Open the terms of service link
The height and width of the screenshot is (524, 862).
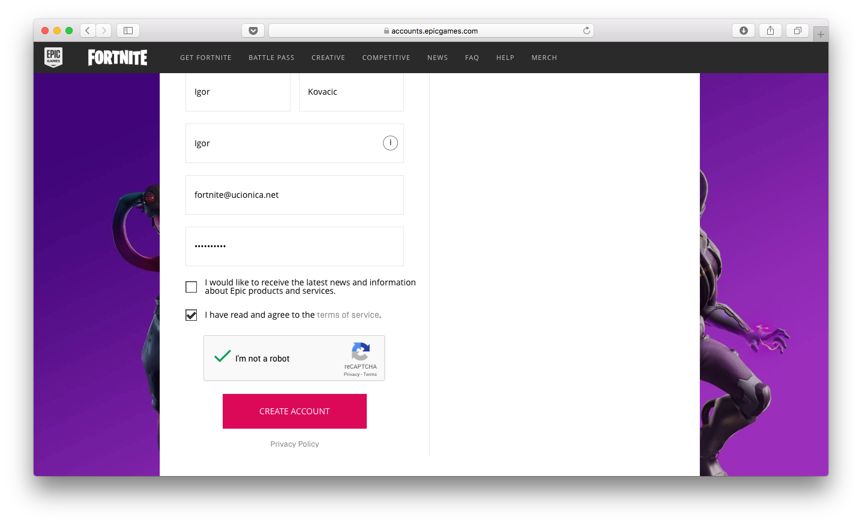click(x=348, y=315)
